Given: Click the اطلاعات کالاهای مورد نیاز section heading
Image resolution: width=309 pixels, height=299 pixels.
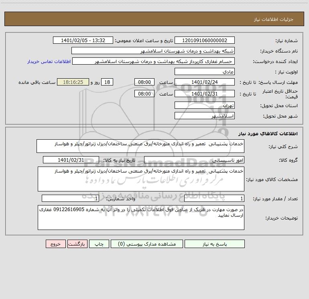Looking at the screenshot, I should (x=268, y=134).
